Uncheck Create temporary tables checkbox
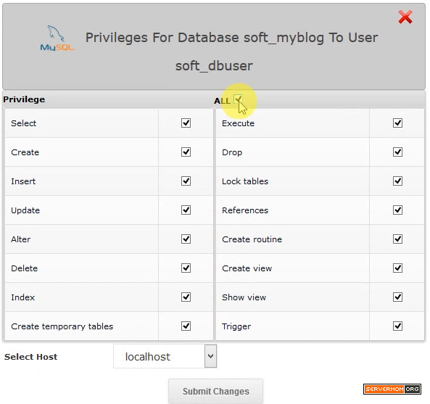The image size is (430, 404). [186, 326]
